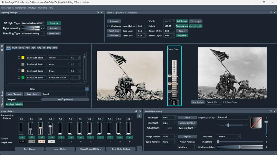
Task: Open the Blending Type dropdown
Action: [x=34, y=33]
